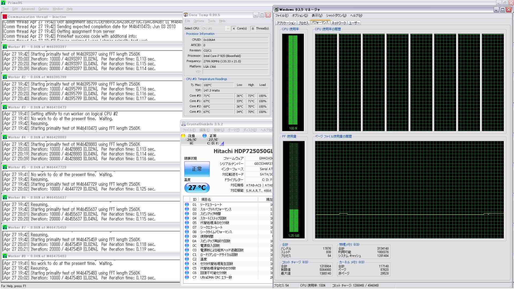Screen dimensions: 514x289
Task: Click the Prime95 application icon in title bar
Action: (x=3, y=3)
